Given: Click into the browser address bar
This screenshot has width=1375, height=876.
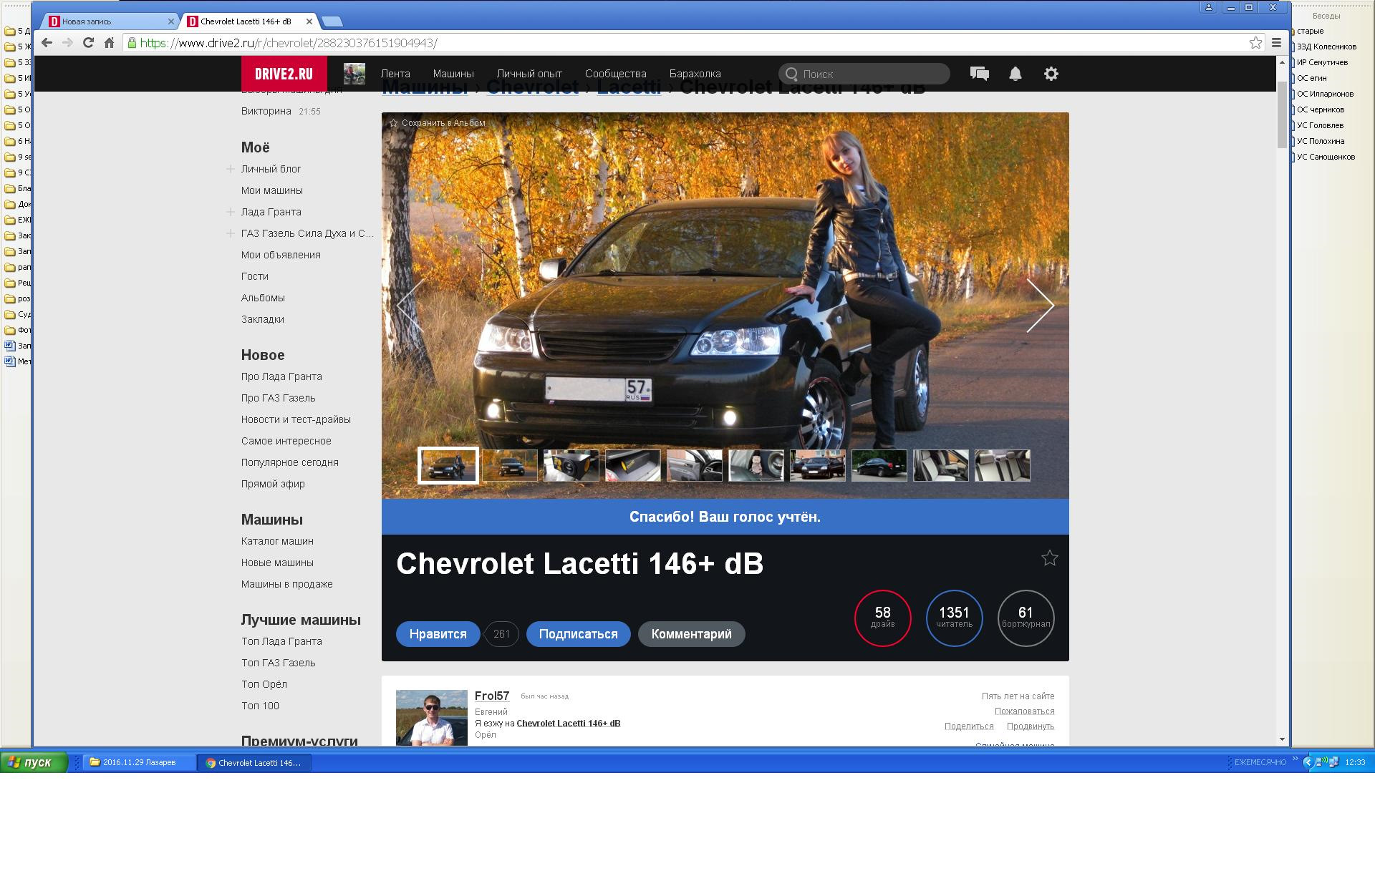Looking at the screenshot, I should (687, 43).
